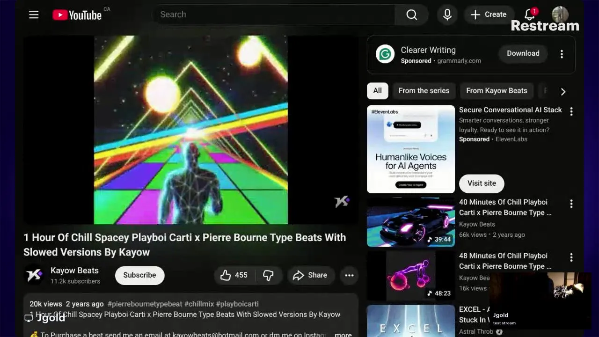This screenshot has height=337, width=599.
Task: Open ElevenLabs ad thumbnail
Action: click(411, 149)
